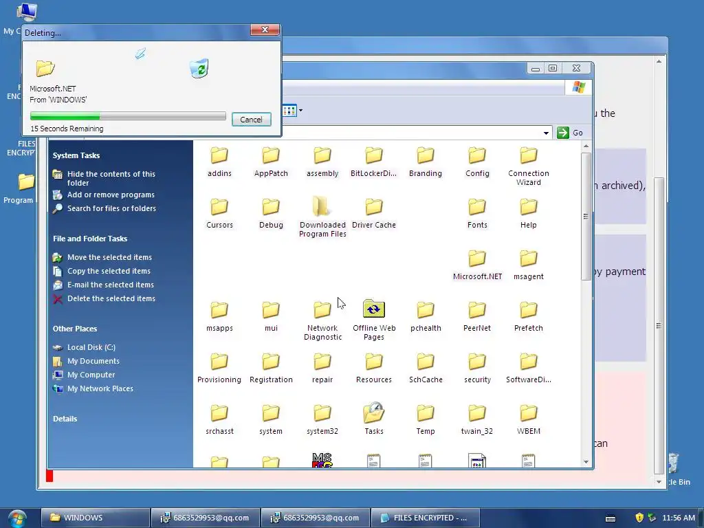Select the Resources folder
Screen dimensions: 704x528
pyautogui.click(x=373, y=368)
